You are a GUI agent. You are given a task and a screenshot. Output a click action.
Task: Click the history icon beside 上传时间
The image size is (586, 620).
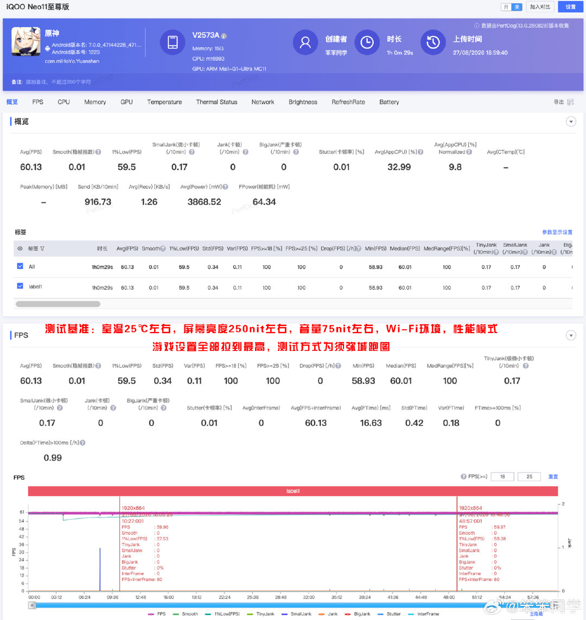coord(433,42)
